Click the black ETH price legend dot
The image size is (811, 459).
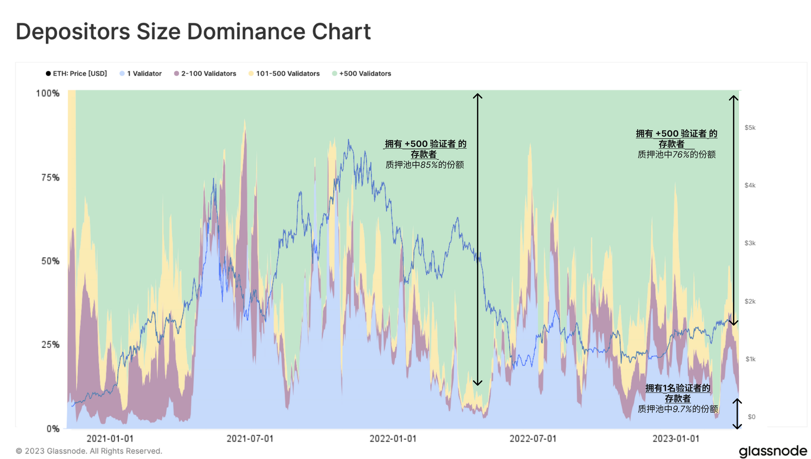pyautogui.click(x=48, y=73)
